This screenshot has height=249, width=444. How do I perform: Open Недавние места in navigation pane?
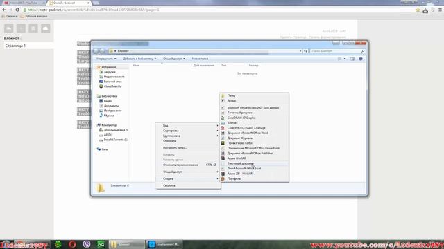114,77
